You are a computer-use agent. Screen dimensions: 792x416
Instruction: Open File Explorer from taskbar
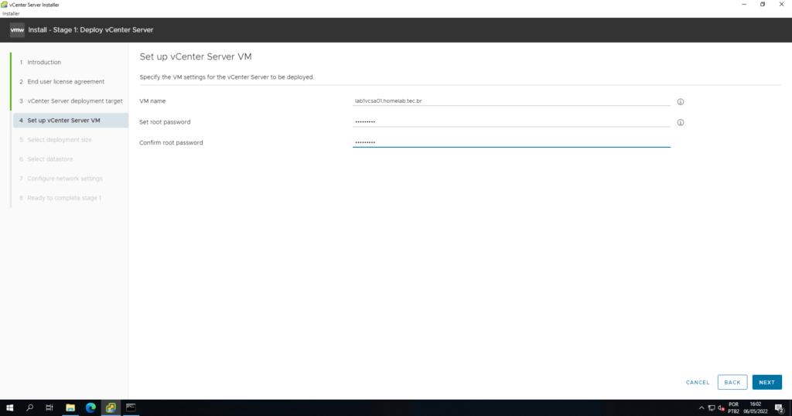70,407
